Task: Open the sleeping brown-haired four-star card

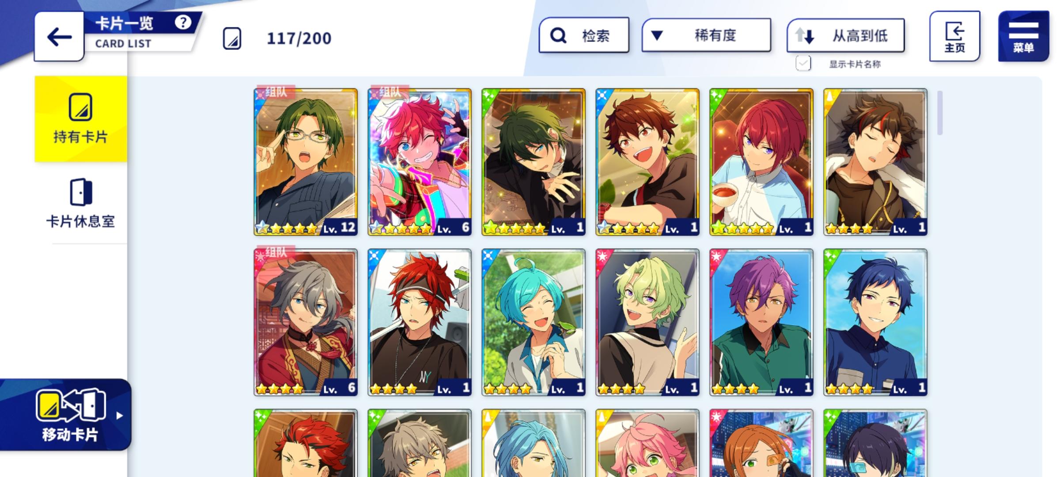Action: point(875,162)
